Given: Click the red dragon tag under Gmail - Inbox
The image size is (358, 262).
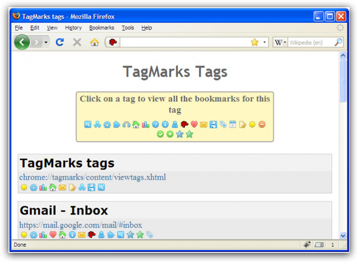Looking at the screenshot, I should coord(92,234).
